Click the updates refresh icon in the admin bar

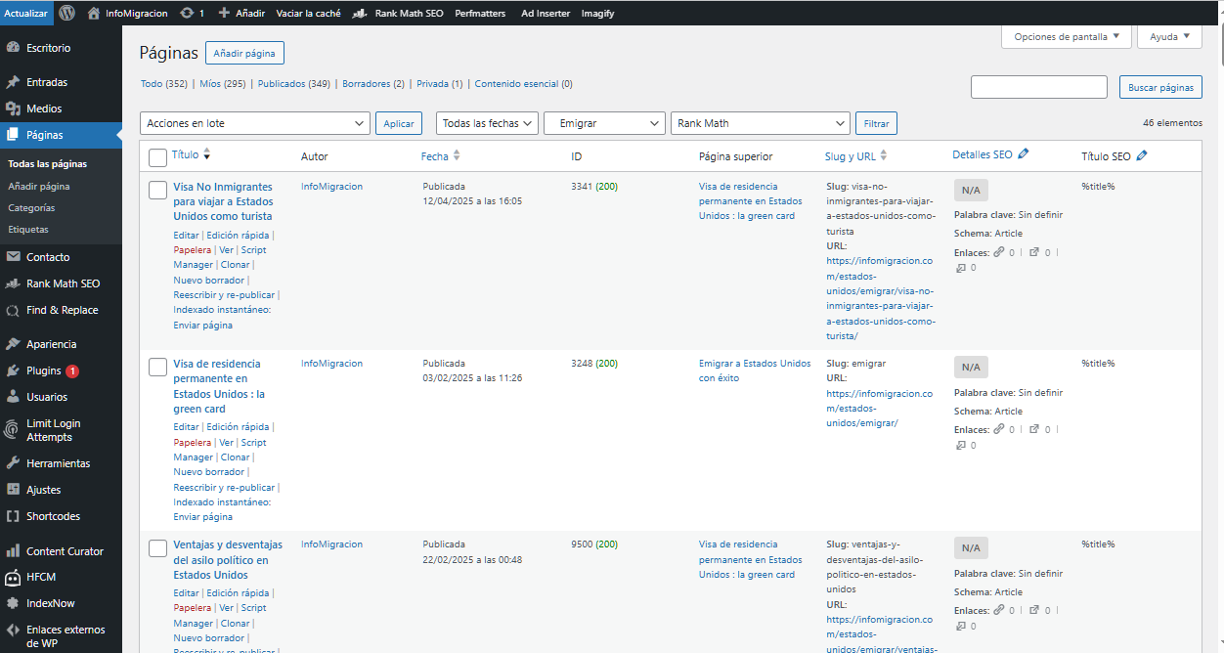187,13
